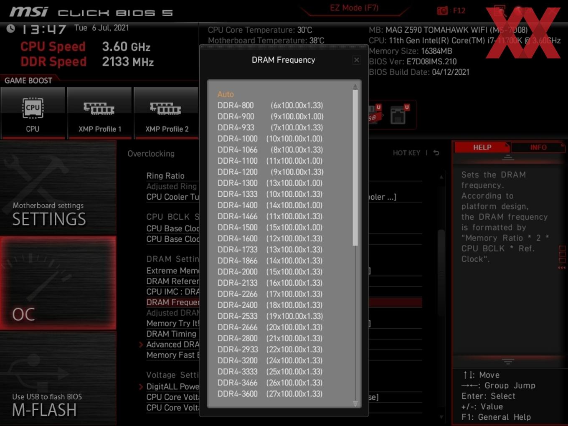Open the HELP tab
This screenshot has width=568, height=426.
click(482, 147)
